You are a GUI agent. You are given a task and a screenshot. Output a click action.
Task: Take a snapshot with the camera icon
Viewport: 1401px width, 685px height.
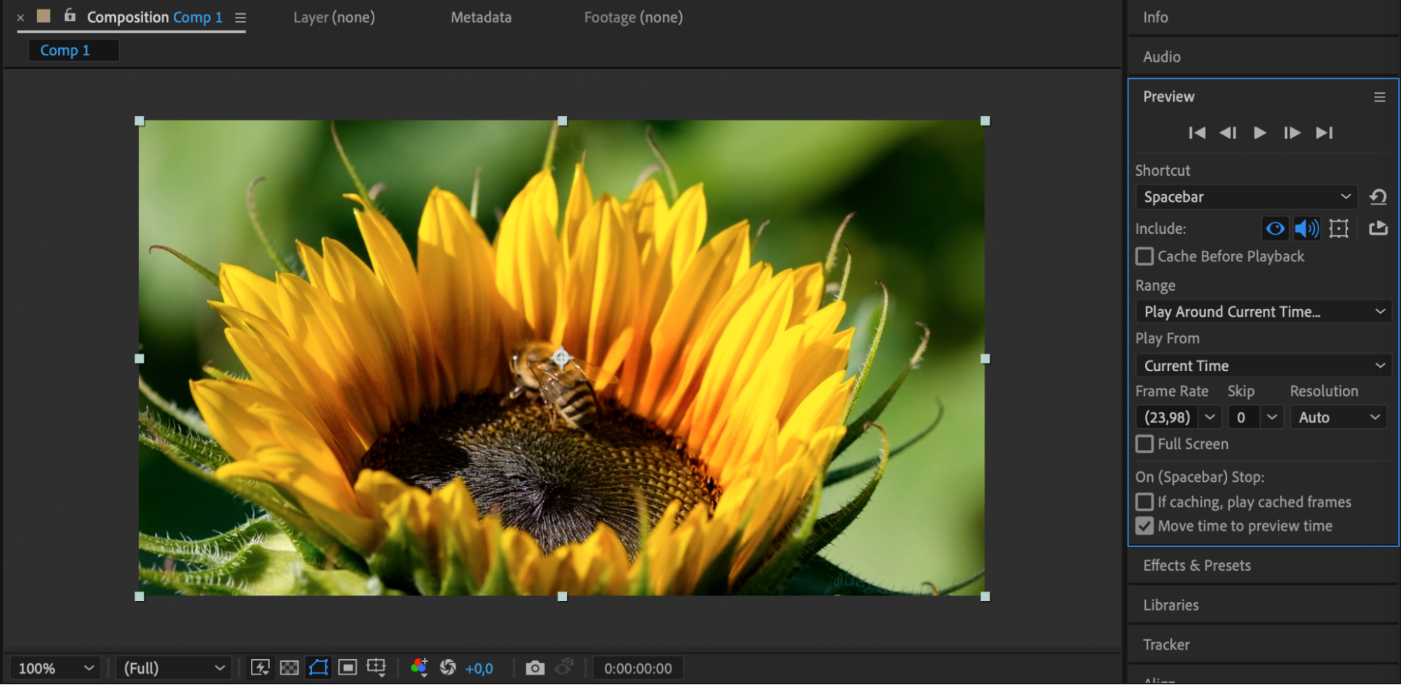[535, 668]
